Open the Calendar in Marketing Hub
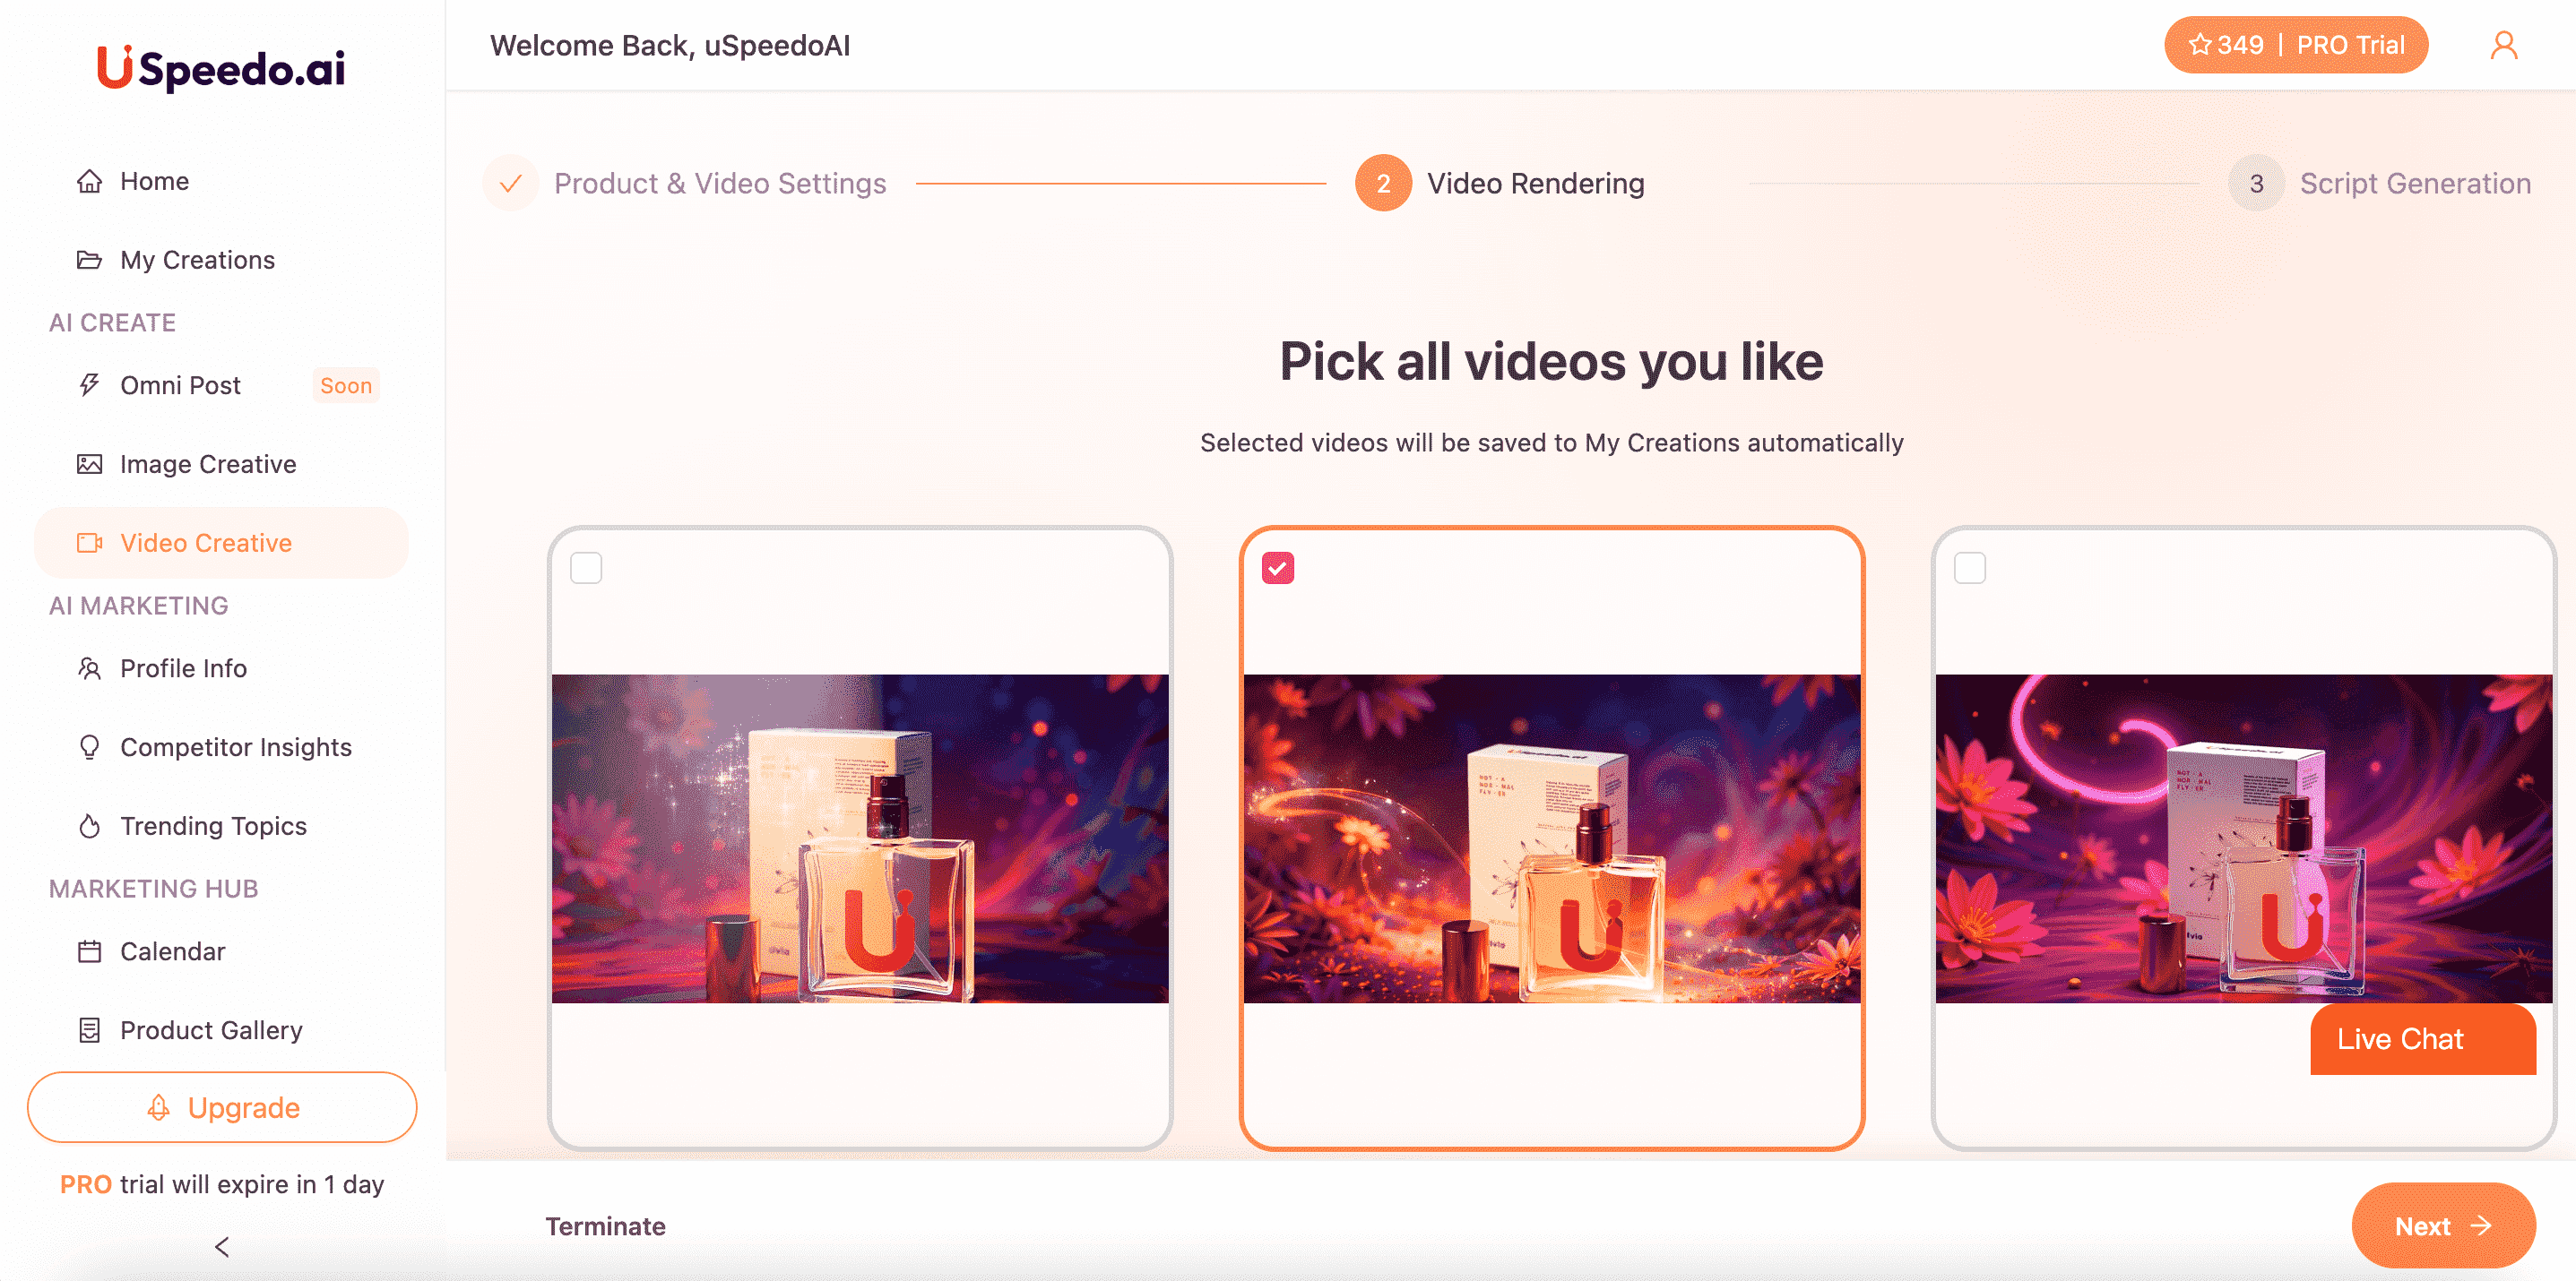Screen dimensions: 2576x1281 [x=172, y=951]
